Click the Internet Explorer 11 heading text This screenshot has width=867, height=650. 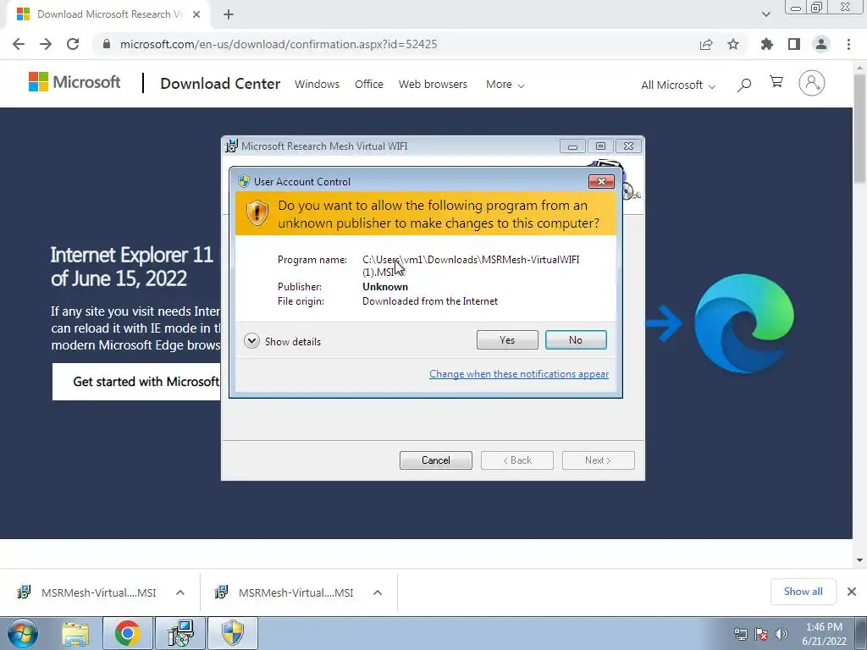pyautogui.click(x=133, y=267)
